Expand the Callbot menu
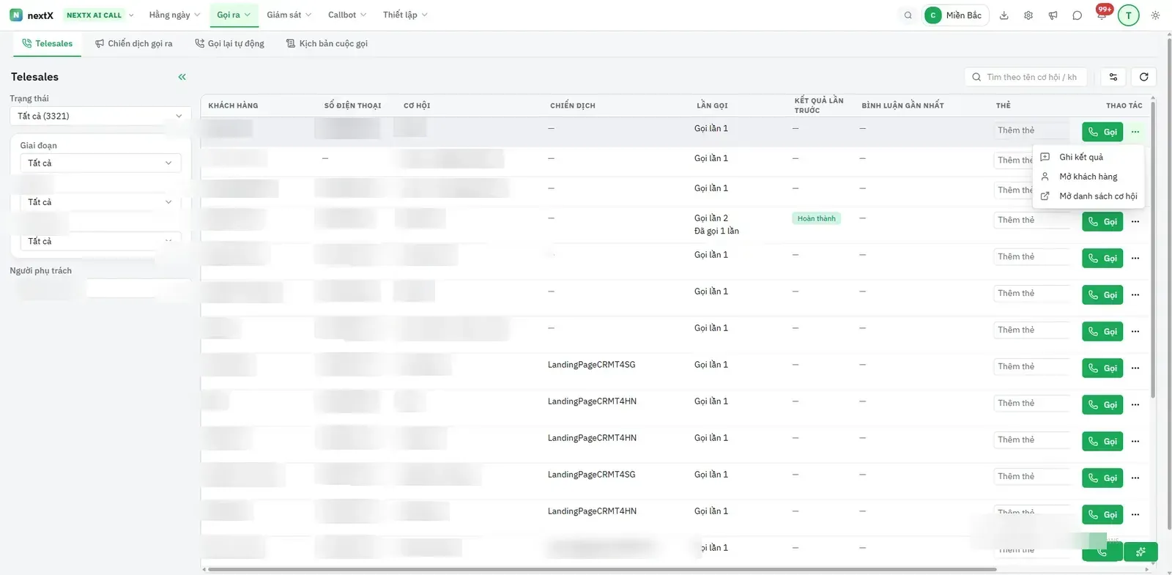This screenshot has width=1172, height=575. (x=347, y=15)
